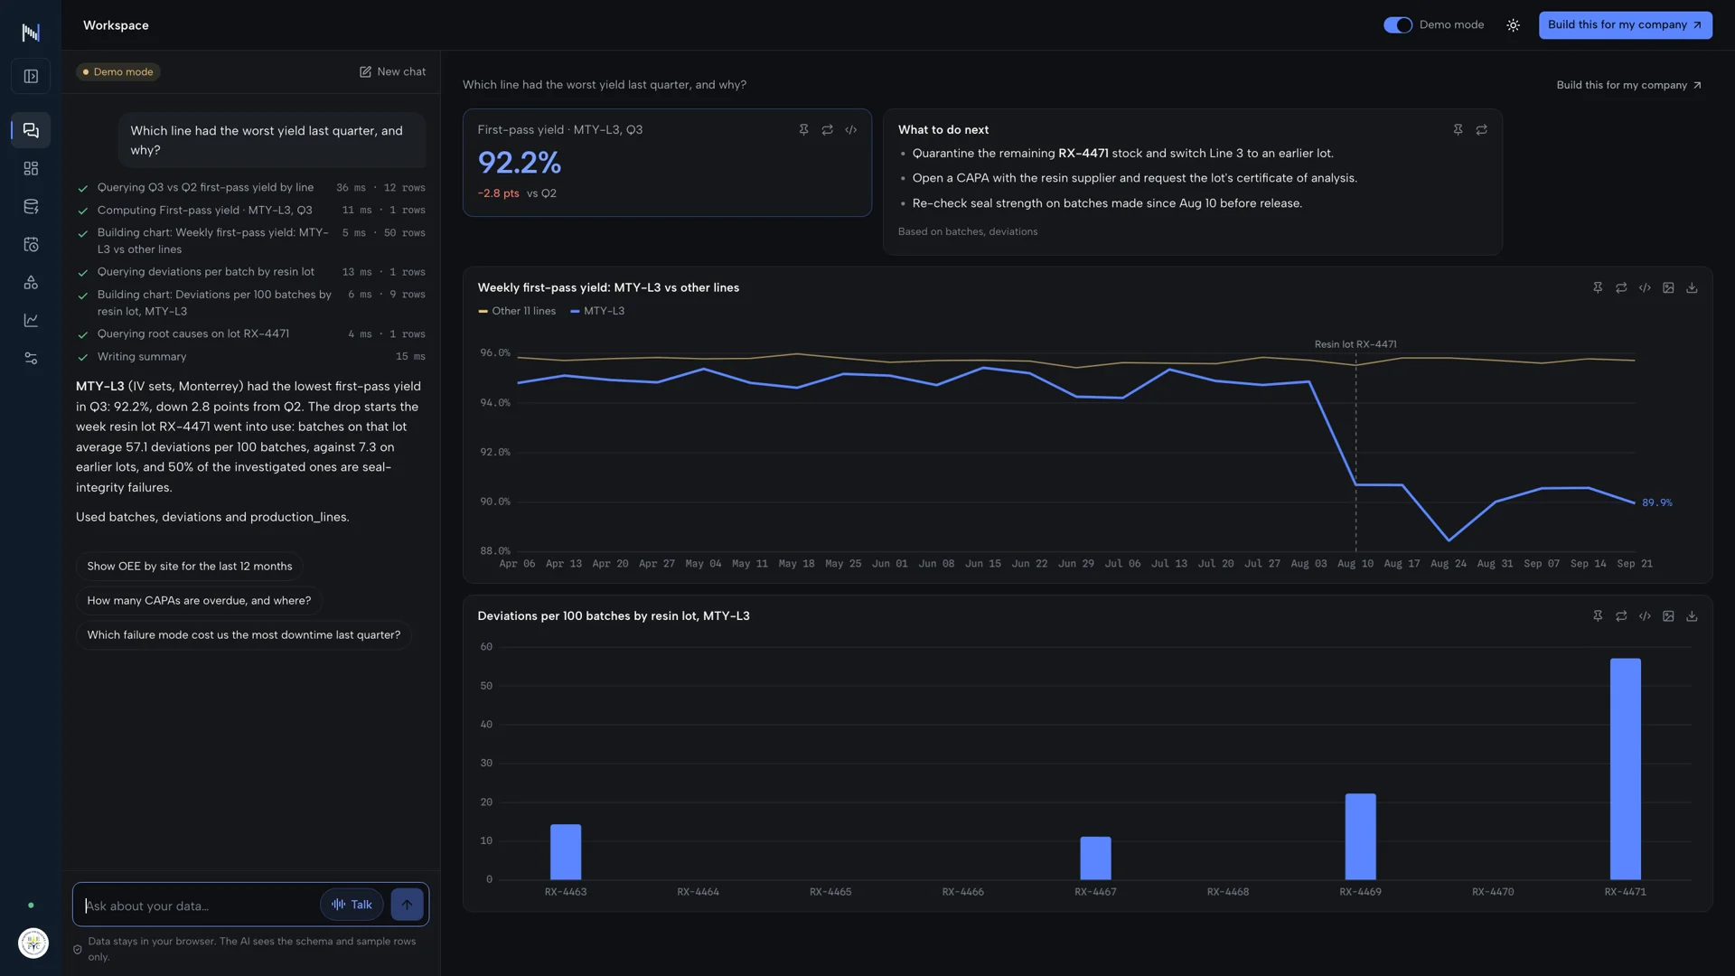1735x976 pixels.
Task: Start a New chat
Action: [392, 72]
